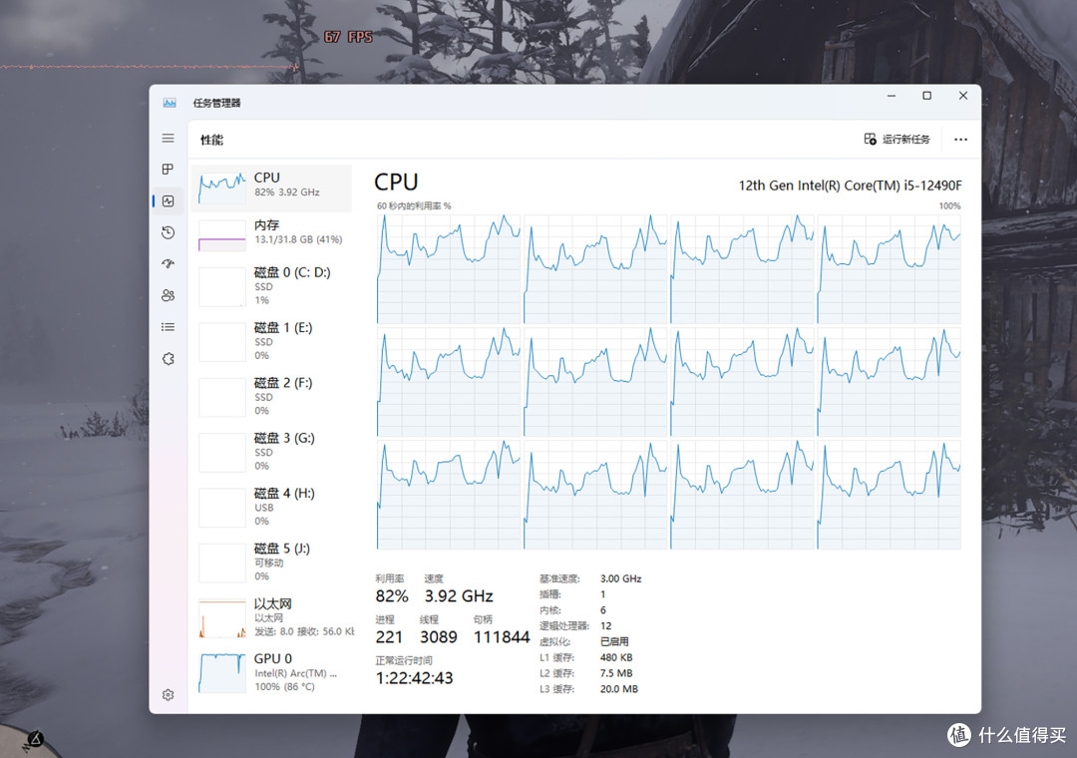The height and width of the screenshot is (758, 1077).
Task: Select 磁盘 2 (F:) entry
Action: pyautogui.click(x=271, y=396)
